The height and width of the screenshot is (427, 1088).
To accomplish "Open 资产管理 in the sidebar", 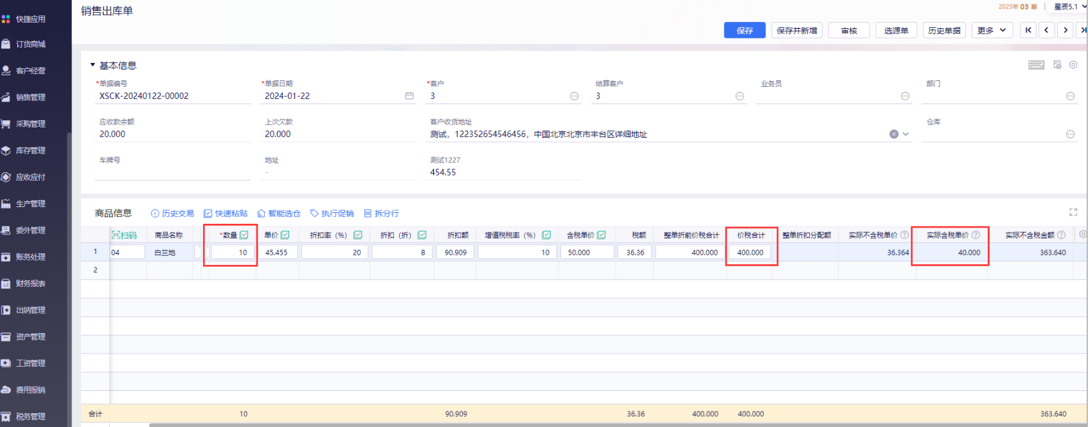I will tap(30, 337).
